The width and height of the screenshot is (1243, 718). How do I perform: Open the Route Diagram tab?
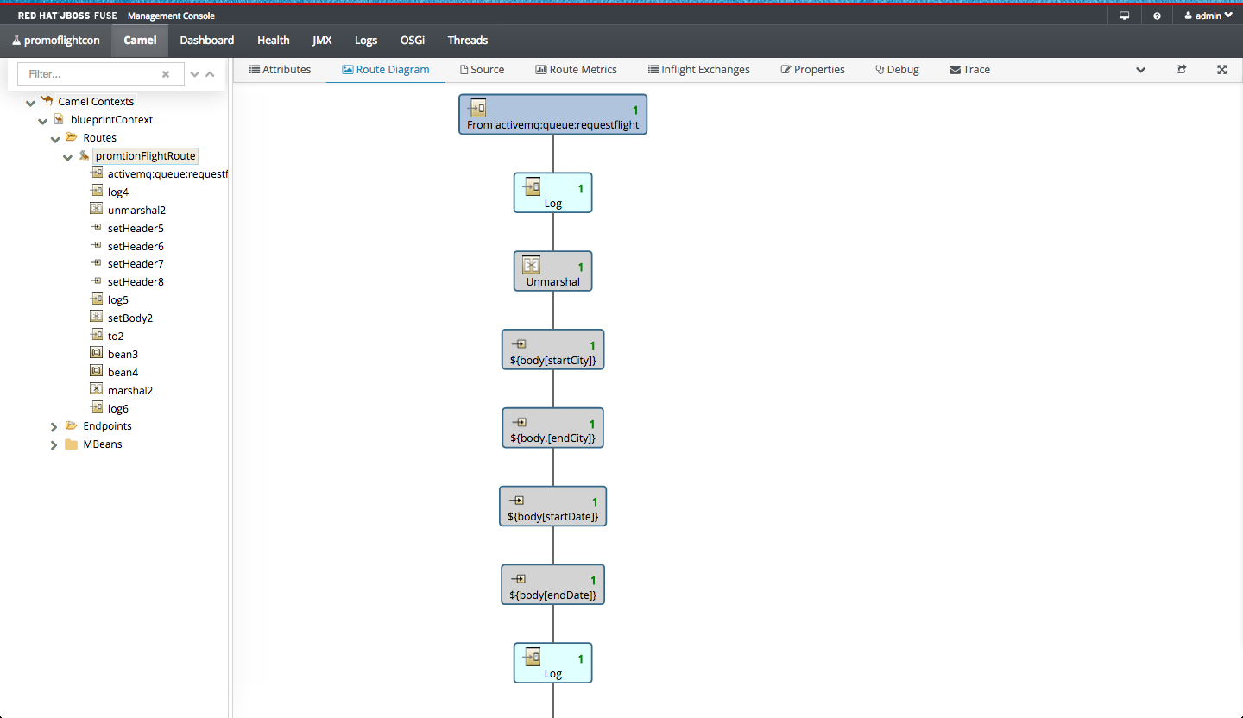click(x=386, y=70)
